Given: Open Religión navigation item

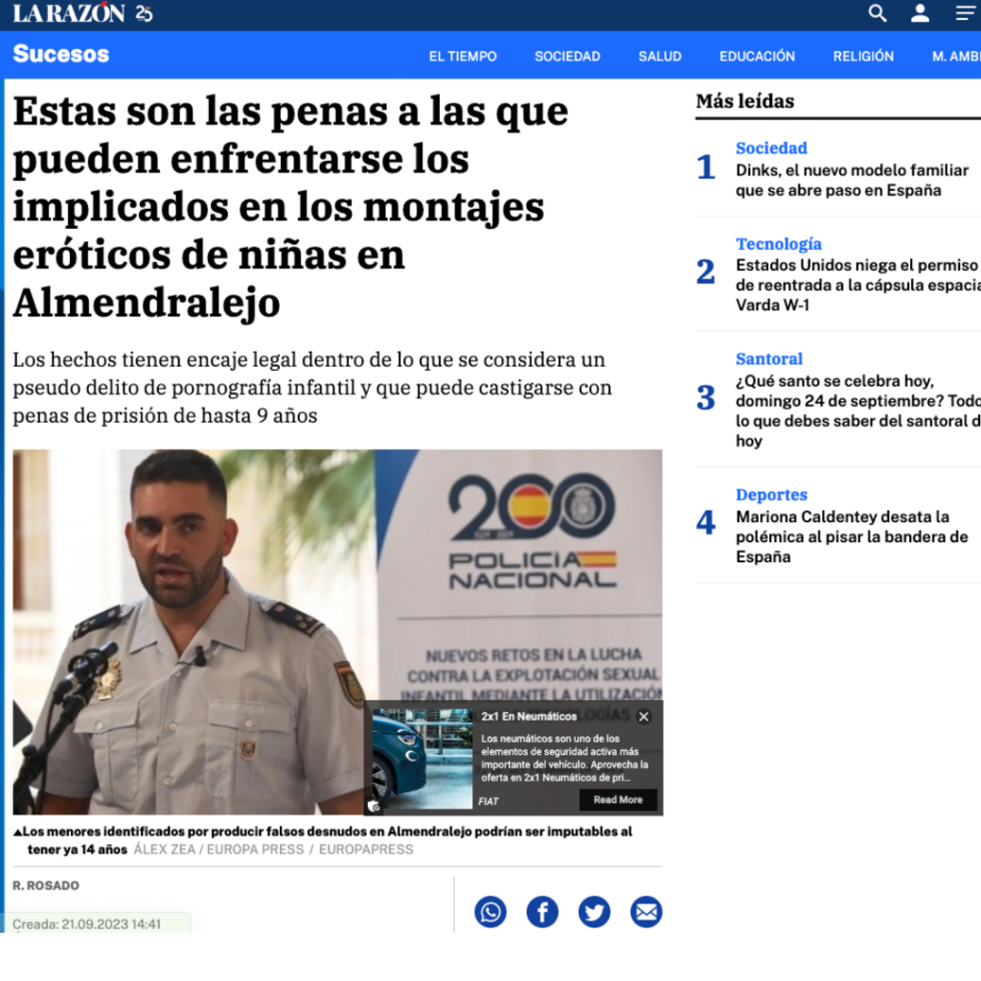Looking at the screenshot, I should click(x=863, y=57).
